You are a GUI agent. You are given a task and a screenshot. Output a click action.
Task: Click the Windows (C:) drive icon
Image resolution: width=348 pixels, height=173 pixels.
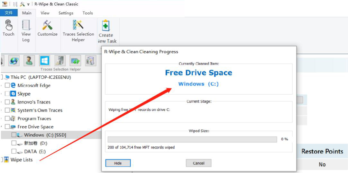point(20,135)
